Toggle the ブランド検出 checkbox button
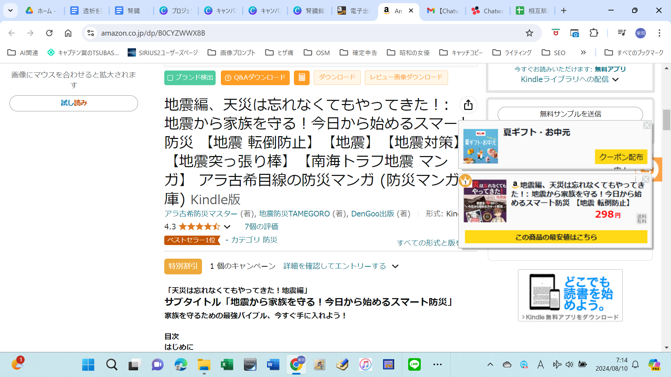This screenshot has height=377, width=671. click(x=190, y=77)
